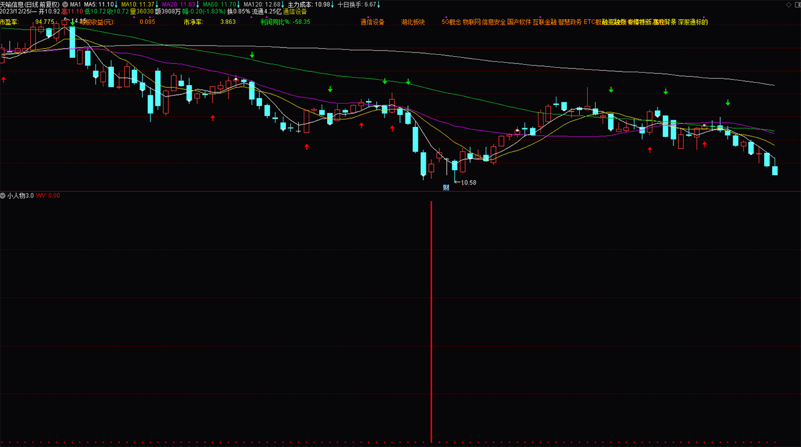Open the 湖北板块 sector tag
Image resolution: width=801 pixels, height=447 pixels.
413,22
